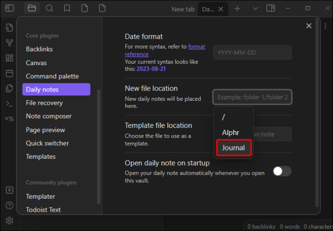Choose Journal from folder suggestions
Screen dimensions: 333x231
click(x=234, y=148)
